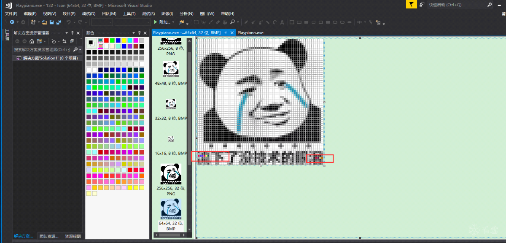The width and height of the screenshot is (506, 243).
Task: Click the screen color monitor swatch
Action: point(101,40)
